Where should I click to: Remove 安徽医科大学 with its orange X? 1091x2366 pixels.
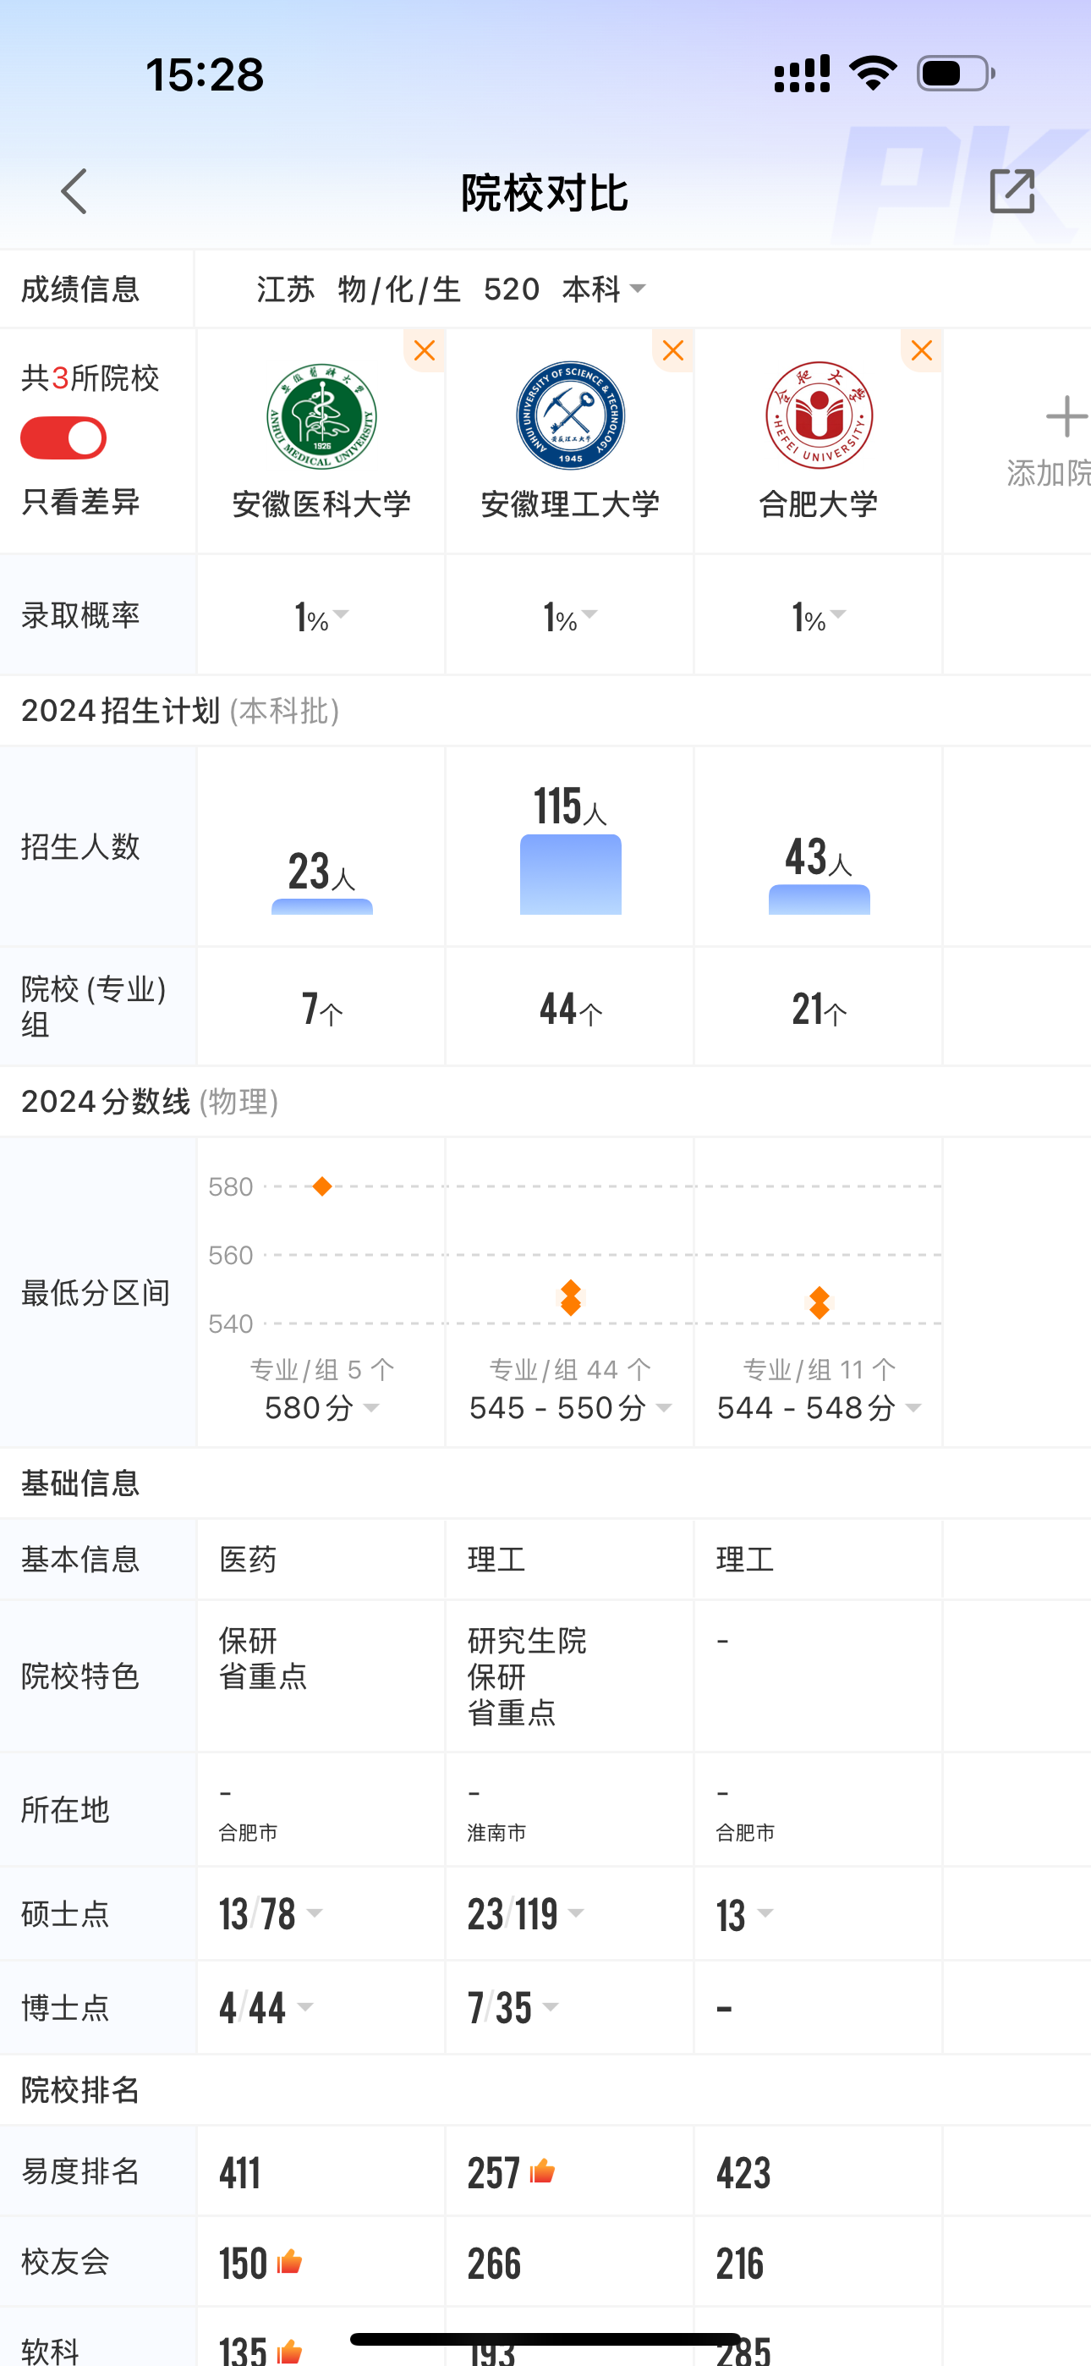click(x=425, y=350)
